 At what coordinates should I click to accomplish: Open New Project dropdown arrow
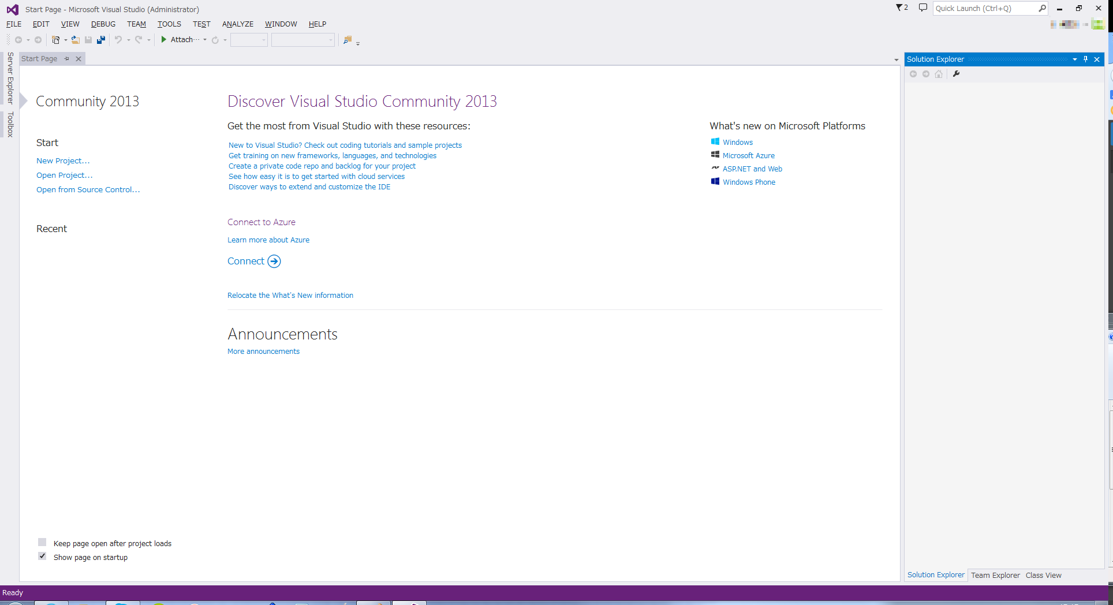tap(65, 40)
